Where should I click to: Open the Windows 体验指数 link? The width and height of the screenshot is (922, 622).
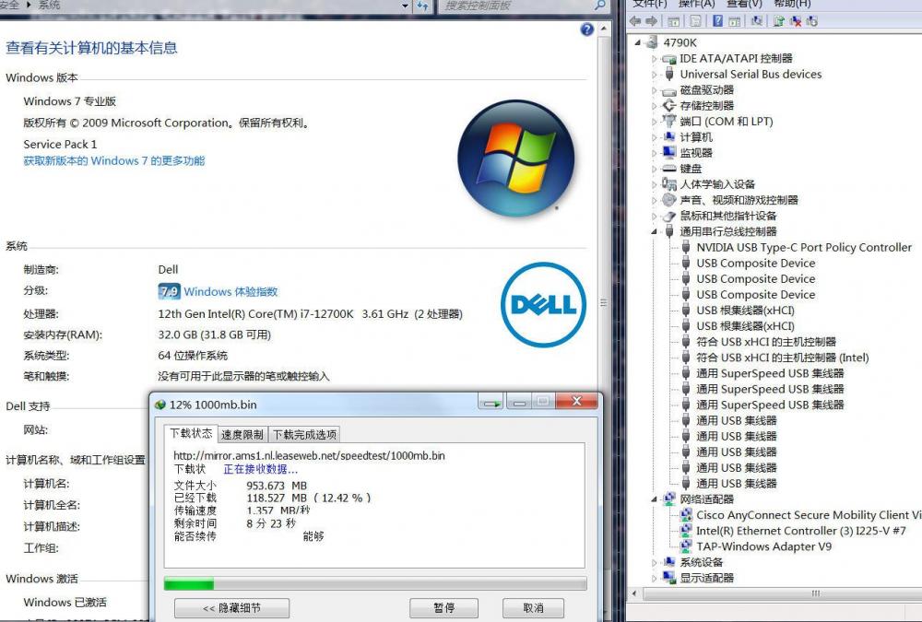click(230, 291)
